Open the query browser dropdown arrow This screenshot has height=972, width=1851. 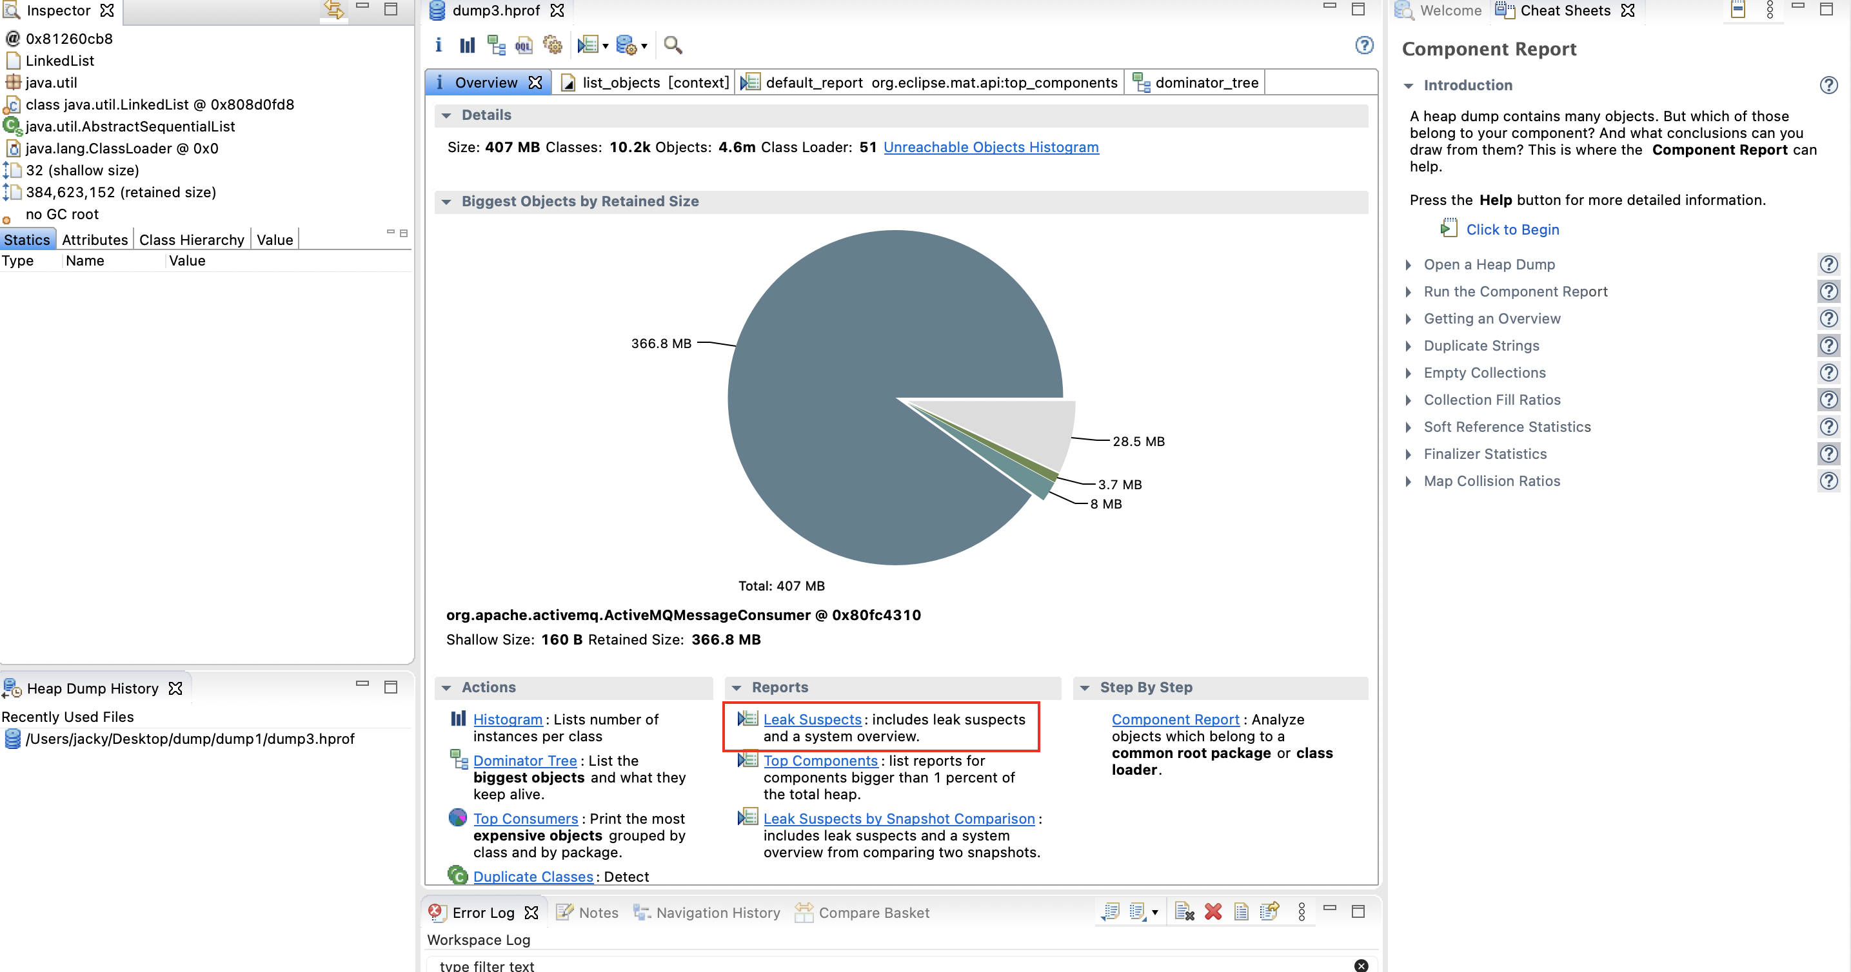(644, 46)
